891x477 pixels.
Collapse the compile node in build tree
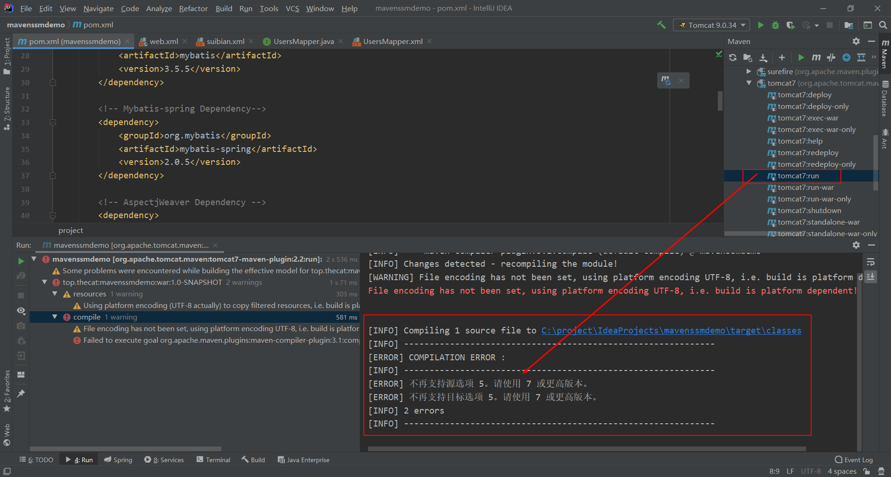(55, 317)
